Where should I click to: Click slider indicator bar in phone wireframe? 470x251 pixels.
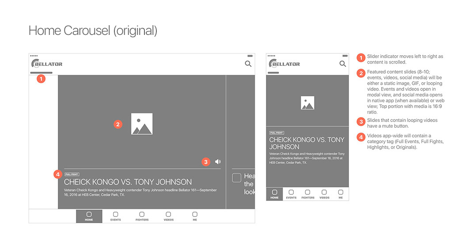[x=273, y=72]
